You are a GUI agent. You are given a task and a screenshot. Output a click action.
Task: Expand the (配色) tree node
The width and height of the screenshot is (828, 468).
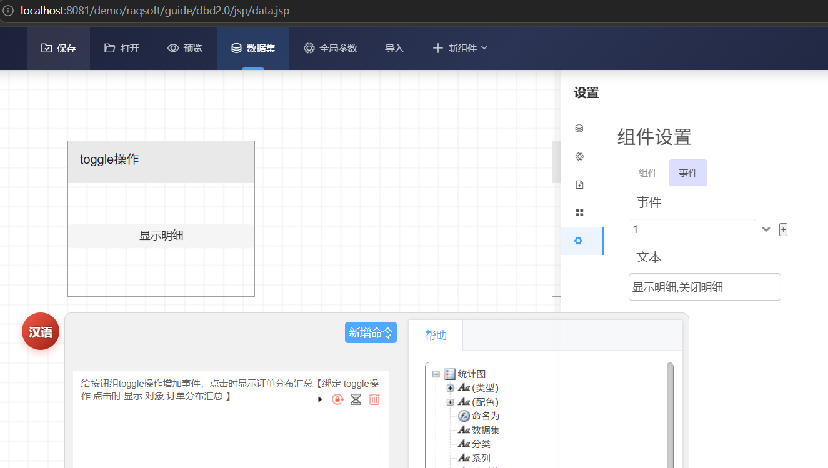coord(450,402)
